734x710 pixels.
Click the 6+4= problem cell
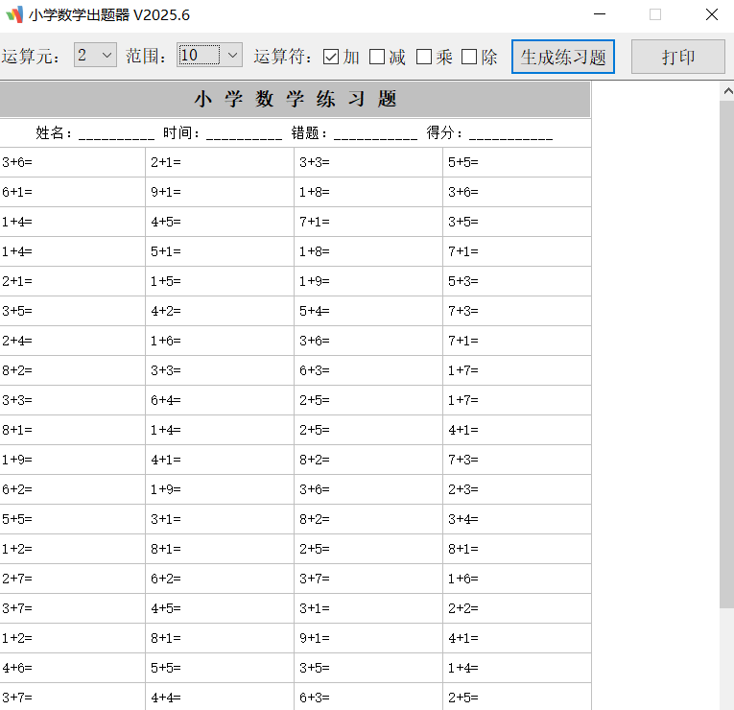220,400
